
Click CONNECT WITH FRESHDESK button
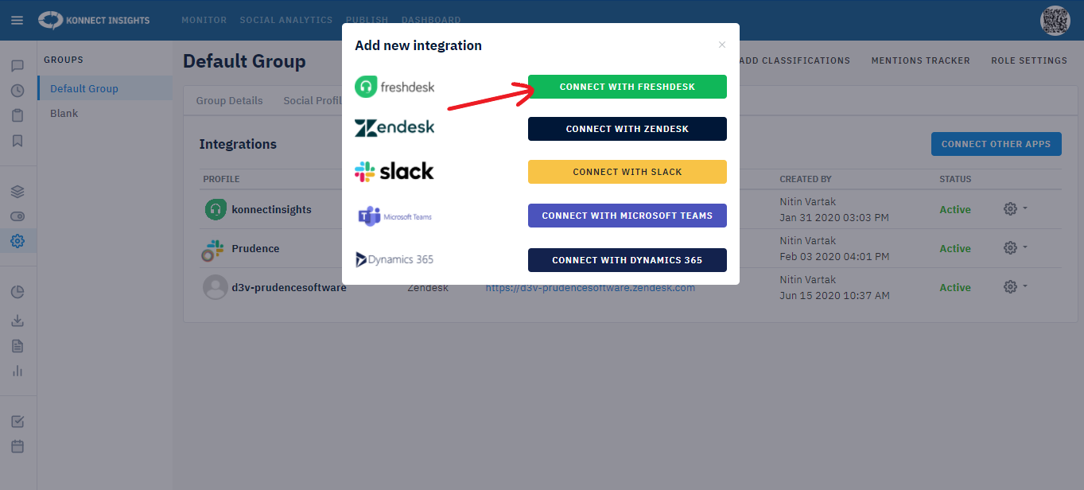point(627,86)
